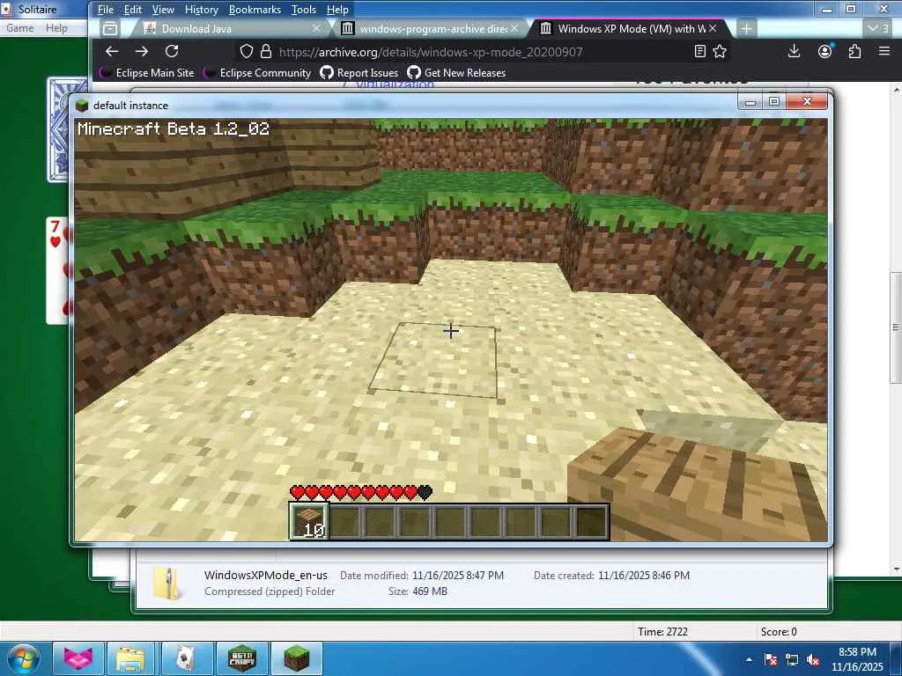Select the 7 of hearts Solitaire card
This screenshot has height=676, width=902.
tap(57, 270)
